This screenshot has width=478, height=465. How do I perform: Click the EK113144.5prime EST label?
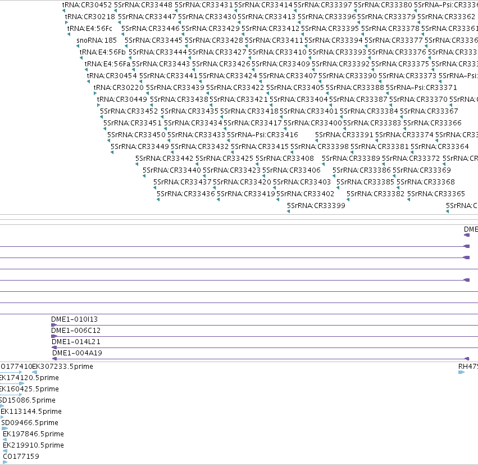[x=31, y=412]
